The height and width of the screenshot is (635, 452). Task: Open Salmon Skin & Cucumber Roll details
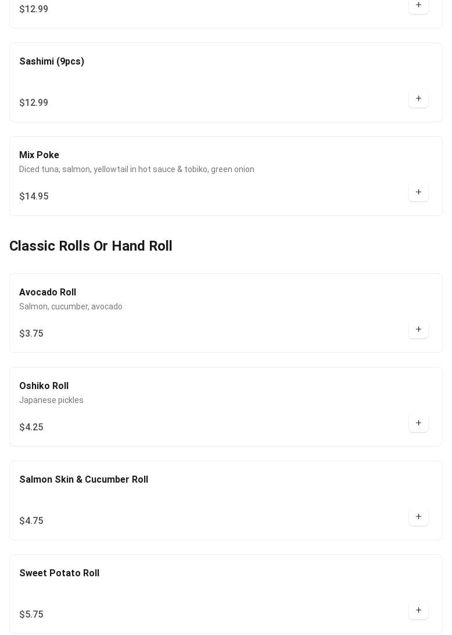pos(84,480)
